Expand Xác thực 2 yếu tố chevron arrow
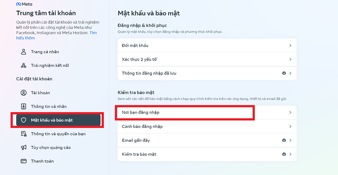The height and width of the screenshot is (175, 338). click(290, 59)
